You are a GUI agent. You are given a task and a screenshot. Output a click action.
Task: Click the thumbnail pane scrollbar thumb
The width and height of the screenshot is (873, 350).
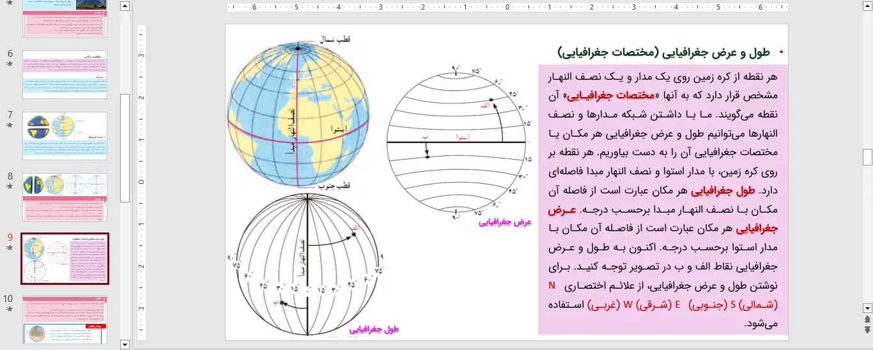pyautogui.click(x=125, y=148)
